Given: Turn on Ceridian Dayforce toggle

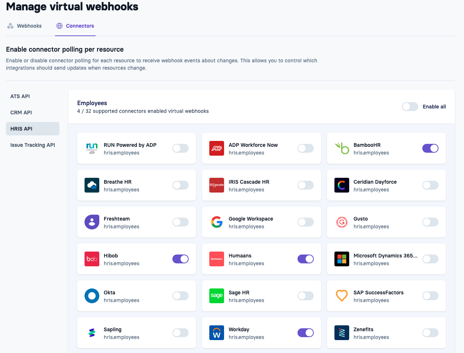Looking at the screenshot, I should [x=430, y=185].
